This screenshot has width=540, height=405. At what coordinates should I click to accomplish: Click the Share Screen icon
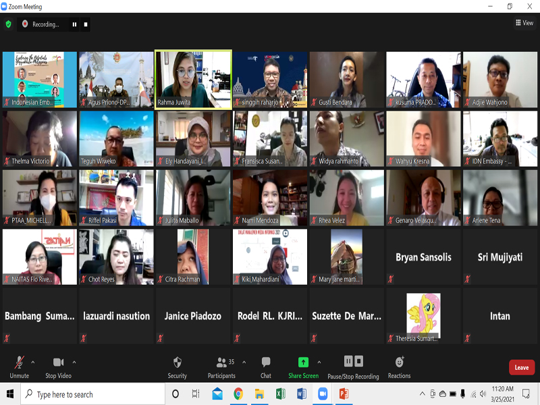tap(303, 362)
